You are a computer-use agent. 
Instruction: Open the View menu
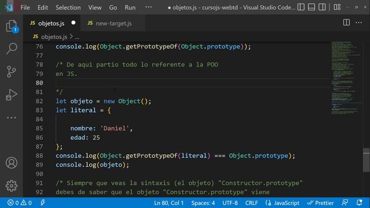(x=95, y=8)
